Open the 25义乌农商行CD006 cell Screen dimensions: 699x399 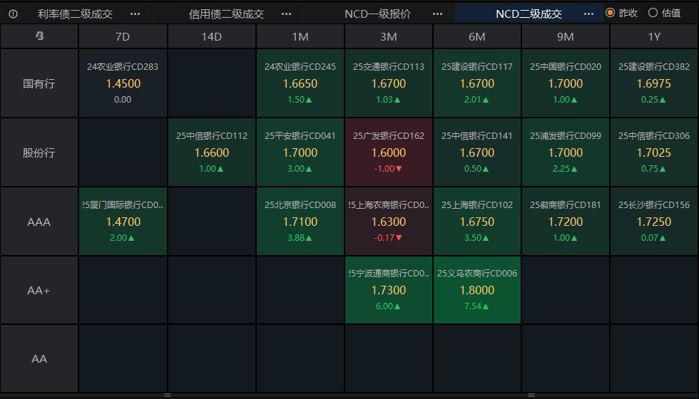[x=477, y=291]
